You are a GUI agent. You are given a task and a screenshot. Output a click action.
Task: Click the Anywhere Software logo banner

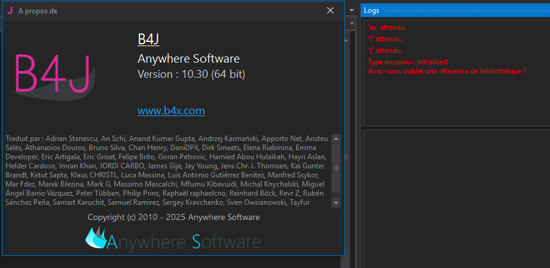173,238
